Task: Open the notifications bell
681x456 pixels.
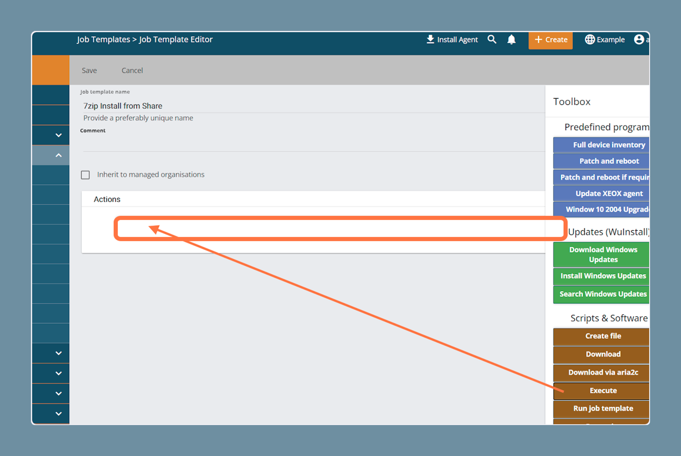Action: click(511, 40)
